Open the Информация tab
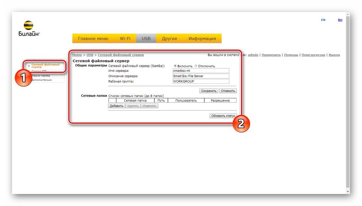This screenshot has width=362, height=206. [x=202, y=38]
